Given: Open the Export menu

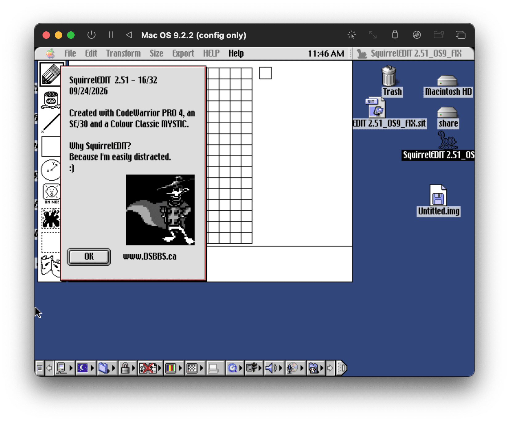Looking at the screenshot, I should (183, 54).
